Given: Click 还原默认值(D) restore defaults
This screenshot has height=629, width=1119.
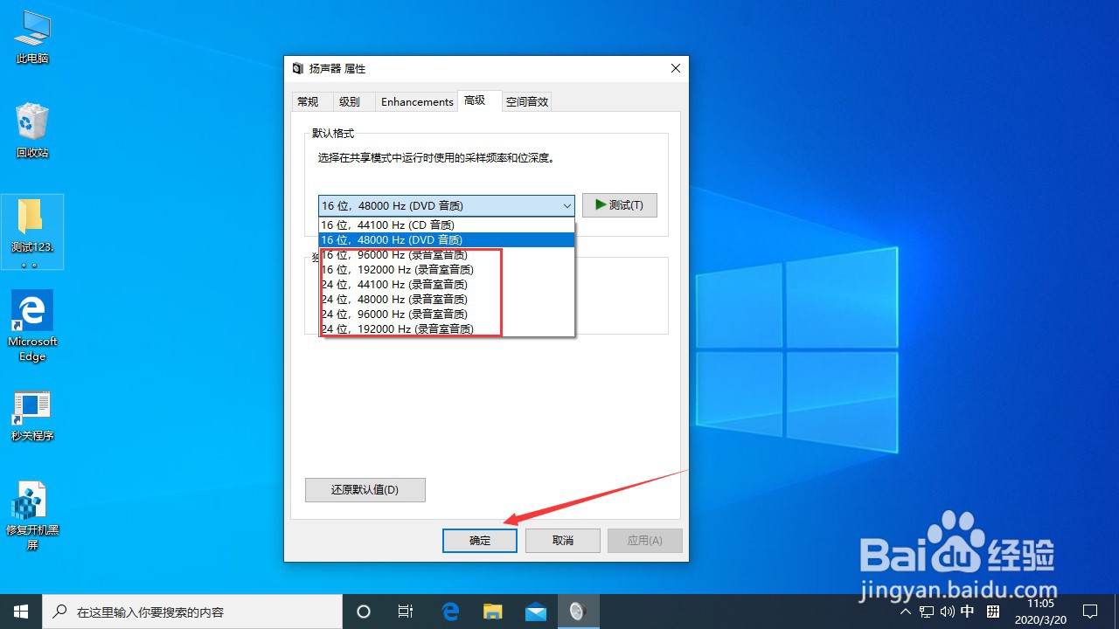Looking at the screenshot, I should 365,489.
